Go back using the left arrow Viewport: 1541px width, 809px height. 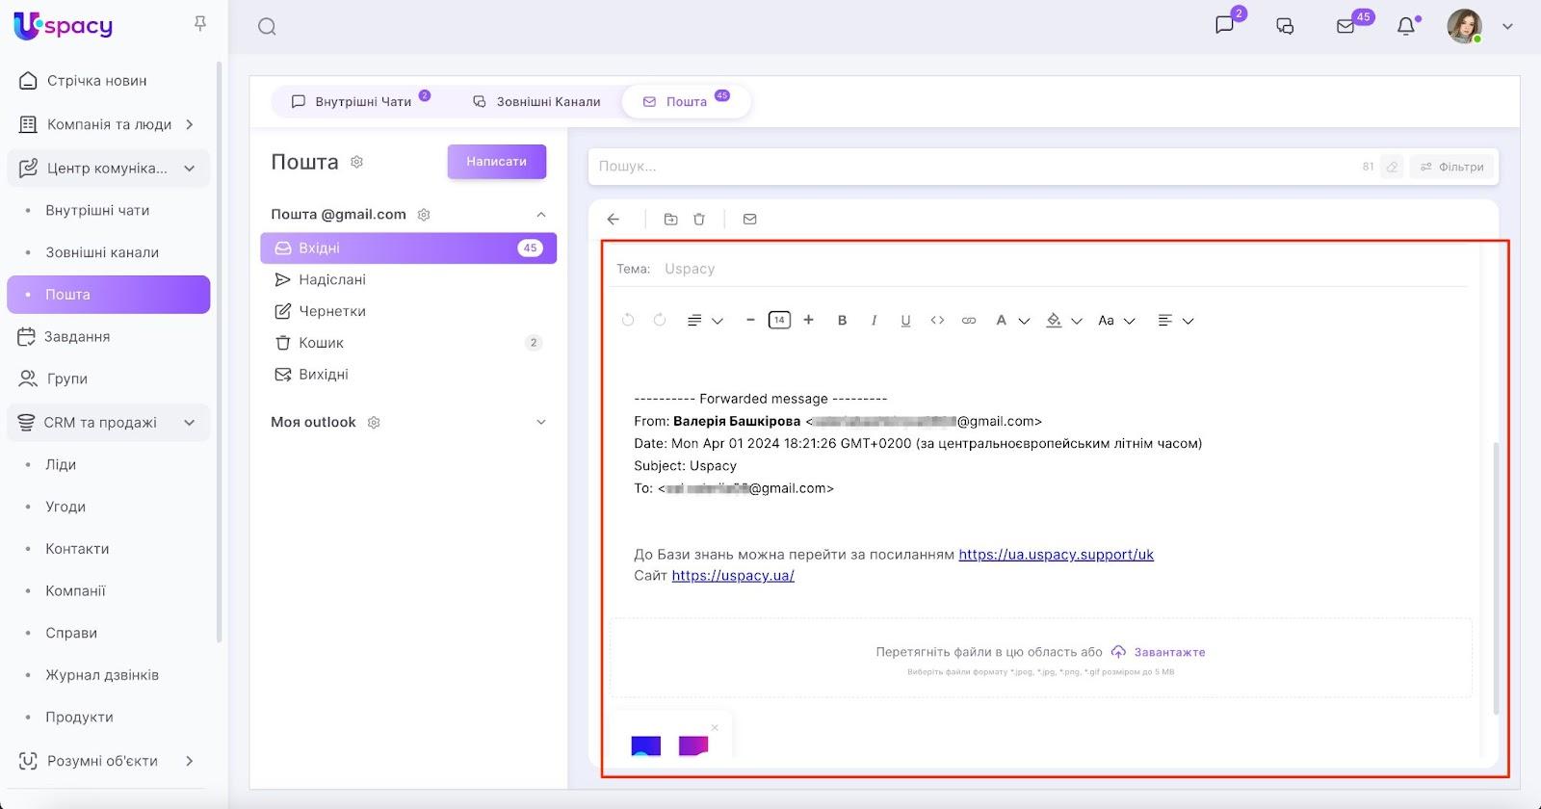point(614,220)
